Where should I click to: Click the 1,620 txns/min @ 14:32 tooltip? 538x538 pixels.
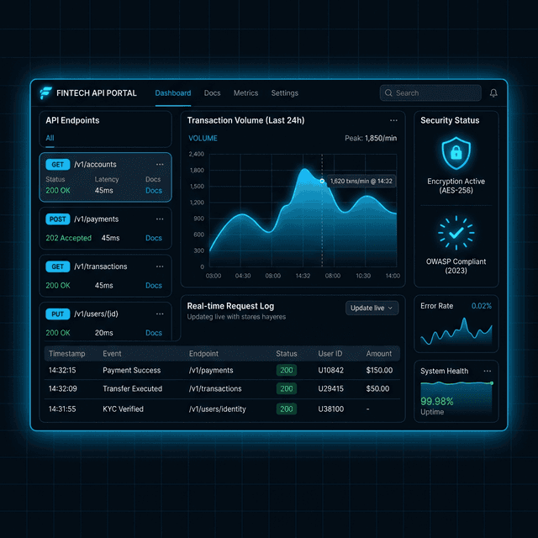pos(361,182)
